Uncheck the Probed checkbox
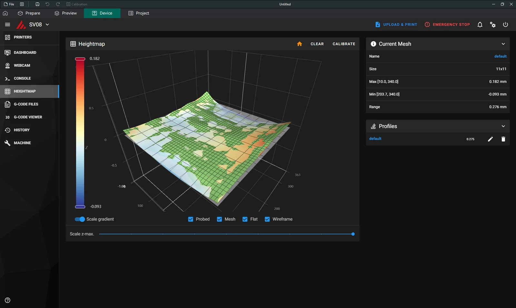Screen dimensions: 516x308 click(191, 219)
